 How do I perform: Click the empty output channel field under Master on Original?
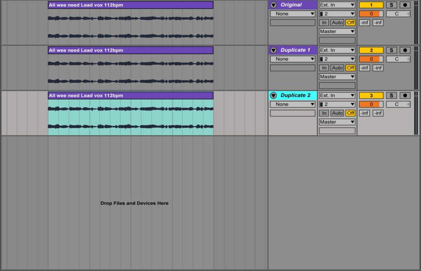click(337, 40)
